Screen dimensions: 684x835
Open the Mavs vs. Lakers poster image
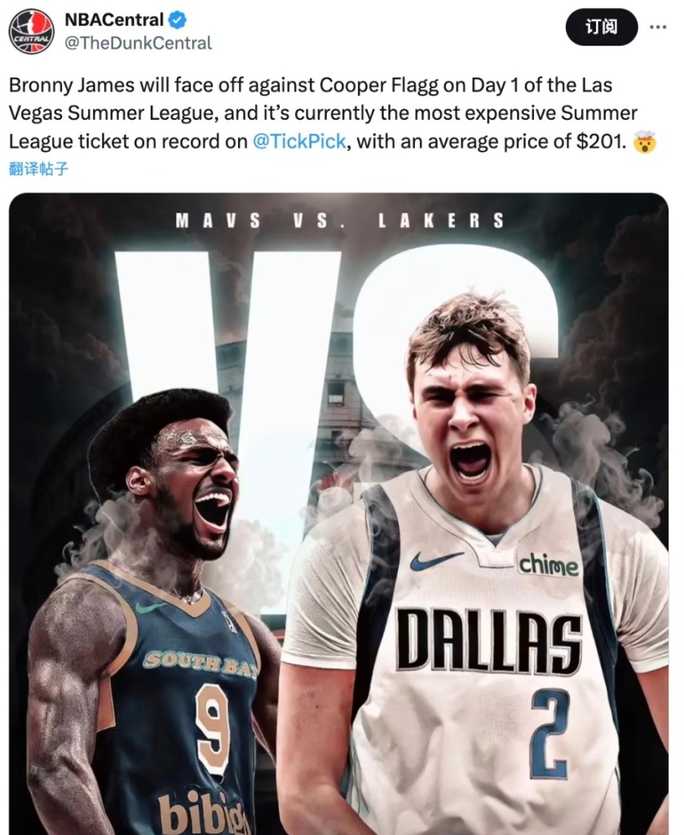click(x=338, y=514)
